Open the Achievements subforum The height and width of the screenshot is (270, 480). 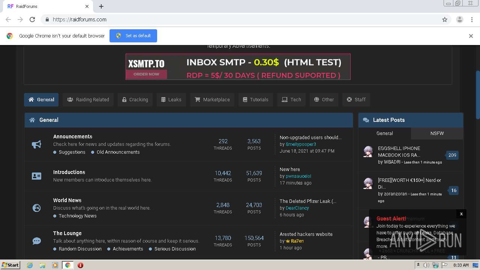128,249
